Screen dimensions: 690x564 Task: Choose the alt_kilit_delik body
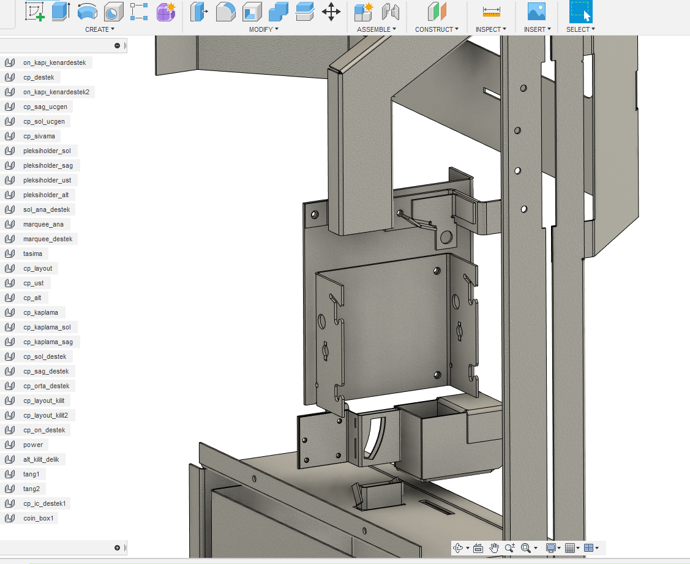point(41,460)
